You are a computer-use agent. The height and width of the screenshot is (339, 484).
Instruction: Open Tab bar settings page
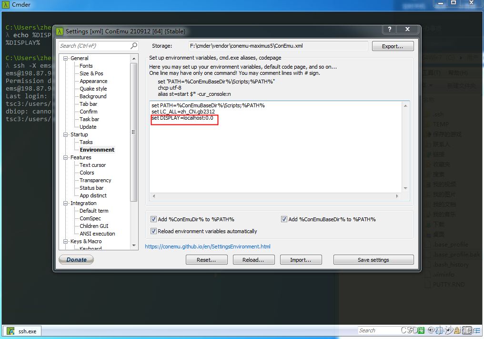88,104
